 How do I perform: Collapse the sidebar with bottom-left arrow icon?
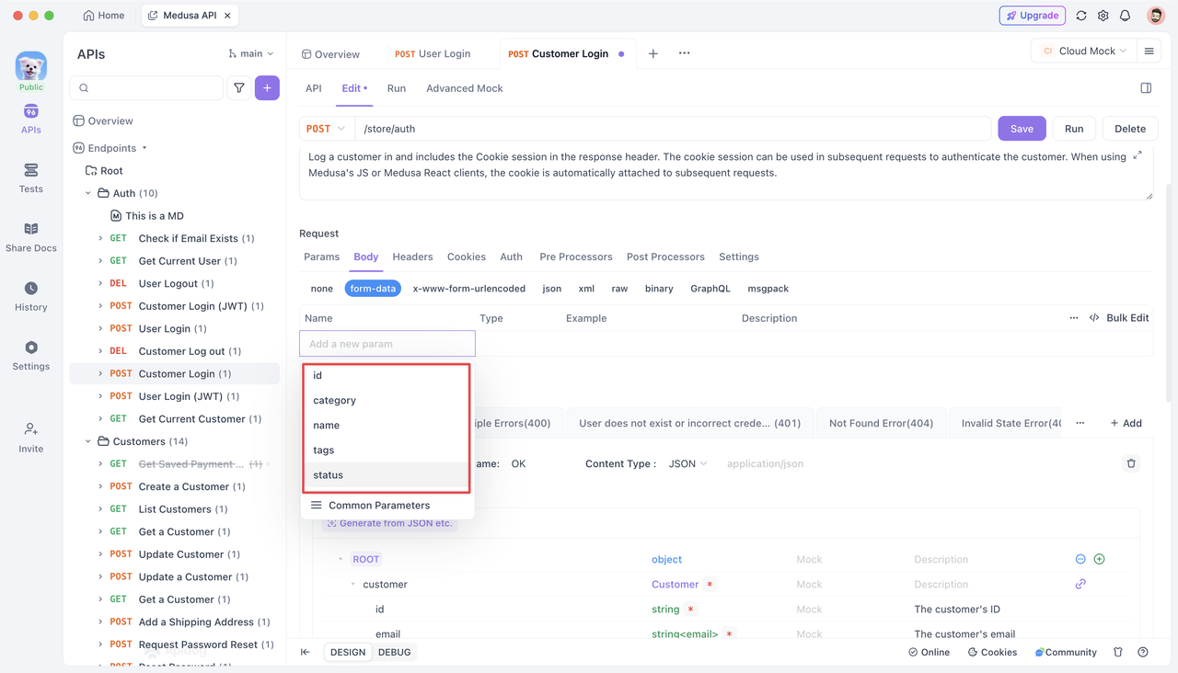tap(306, 652)
